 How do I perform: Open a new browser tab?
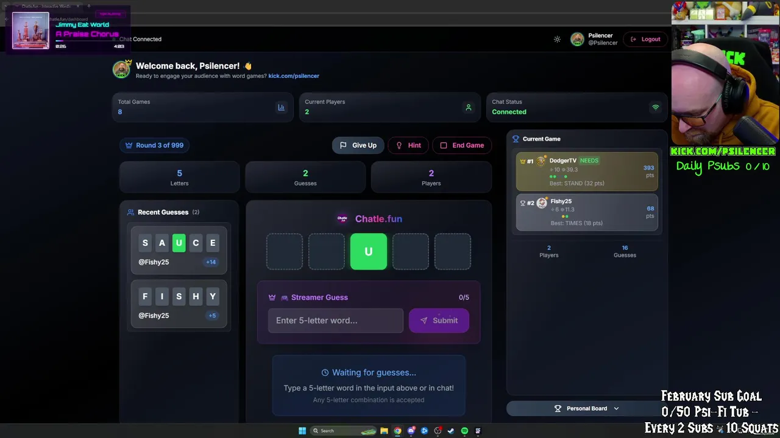coord(88,6)
